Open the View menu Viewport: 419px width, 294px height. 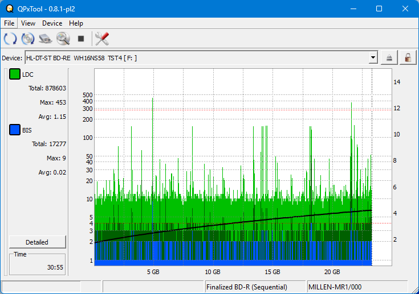click(x=28, y=23)
